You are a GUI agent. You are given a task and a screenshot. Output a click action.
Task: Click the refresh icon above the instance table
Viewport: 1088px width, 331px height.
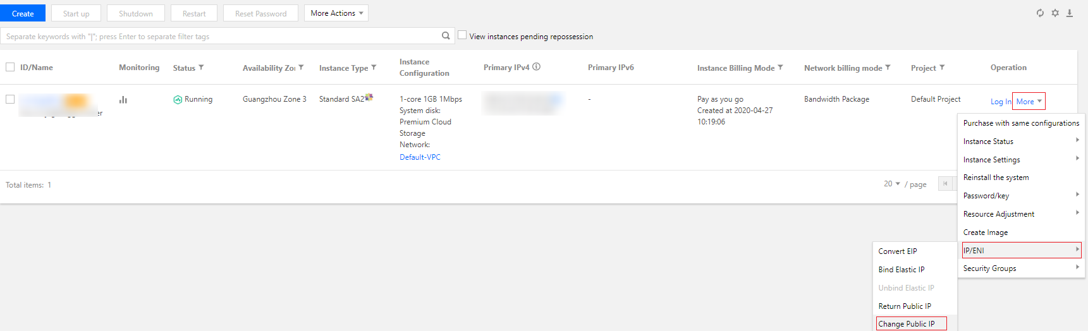point(1040,13)
